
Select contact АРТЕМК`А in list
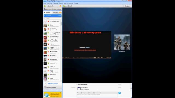click(x=52, y=68)
